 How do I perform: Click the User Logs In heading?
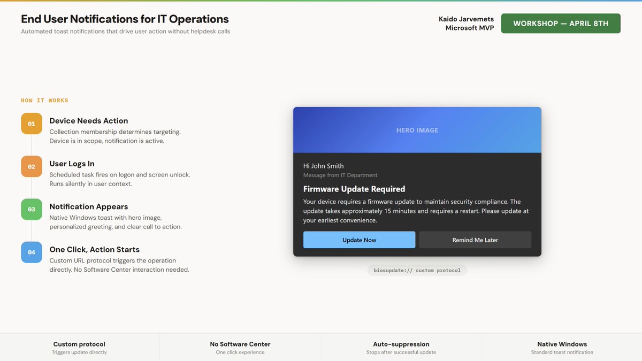[x=72, y=164]
